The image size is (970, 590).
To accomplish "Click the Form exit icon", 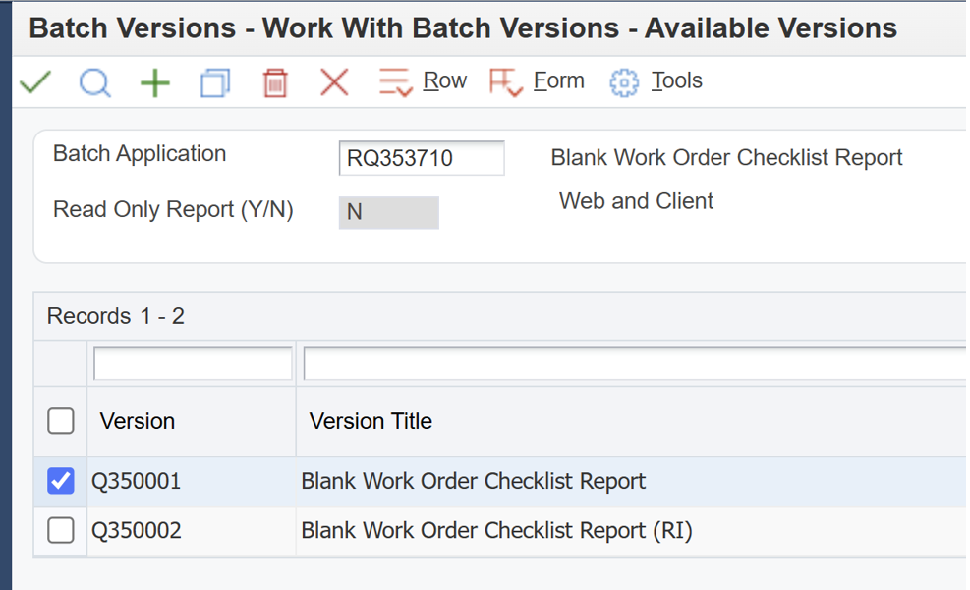I will pos(506,82).
